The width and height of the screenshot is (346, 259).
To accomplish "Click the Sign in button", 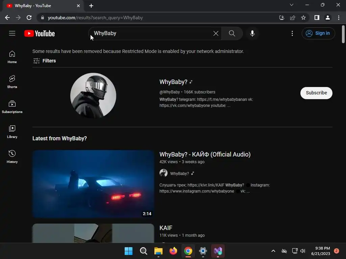I will coord(318,33).
